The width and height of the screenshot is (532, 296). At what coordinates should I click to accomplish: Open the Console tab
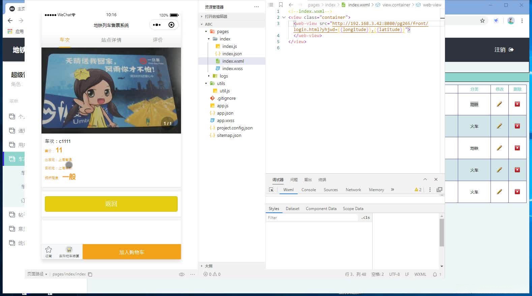(x=308, y=190)
